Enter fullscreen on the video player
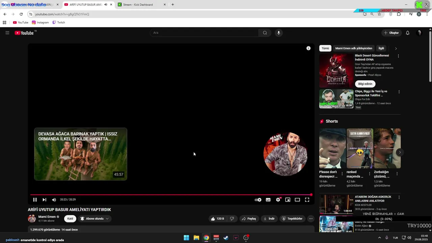The width and height of the screenshot is (432, 243). 307,200
